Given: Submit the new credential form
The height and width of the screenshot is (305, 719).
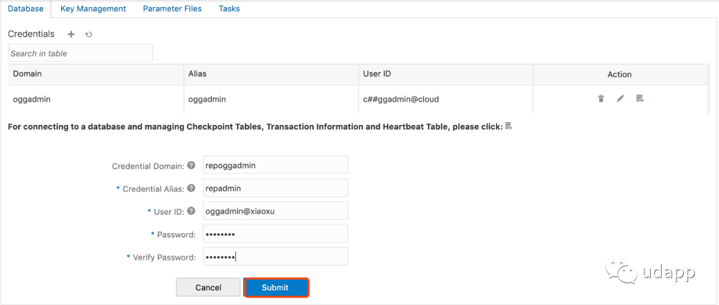Looking at the screenshot, I should coord(275,288).
